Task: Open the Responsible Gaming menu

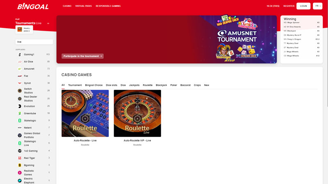Action: (108, 6)
